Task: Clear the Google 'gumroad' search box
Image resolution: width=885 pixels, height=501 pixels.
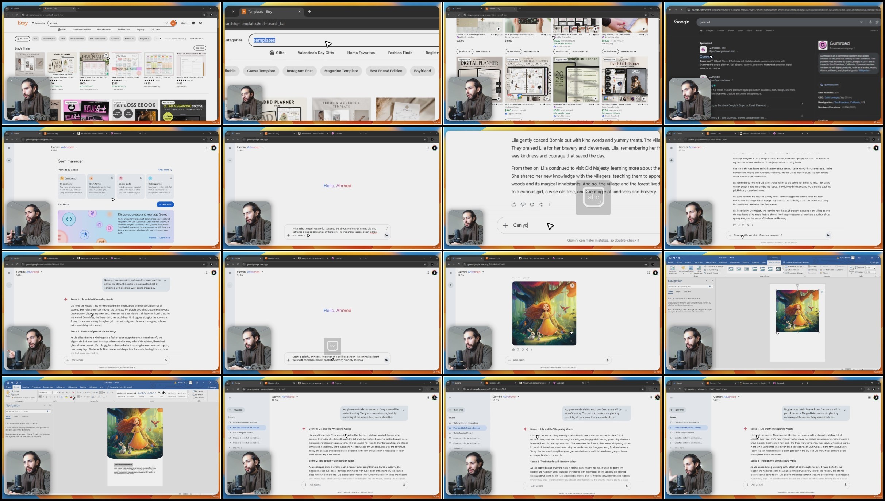Action: click(x=861, y=22)
